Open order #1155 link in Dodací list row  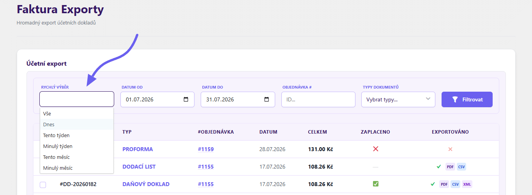(206, 167)
